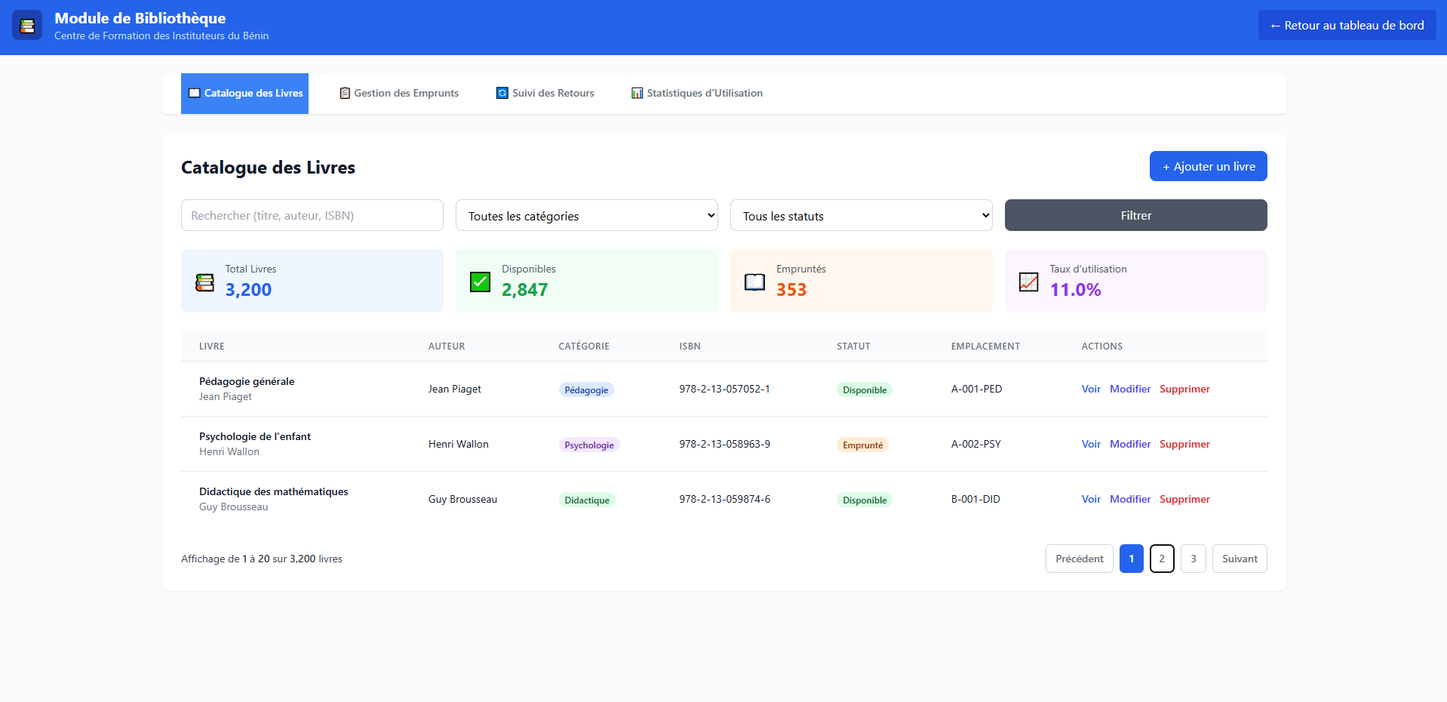Click the library books logo icon
The width and height of the screenshot is (1447, 702).
click(x=27, y=26)
